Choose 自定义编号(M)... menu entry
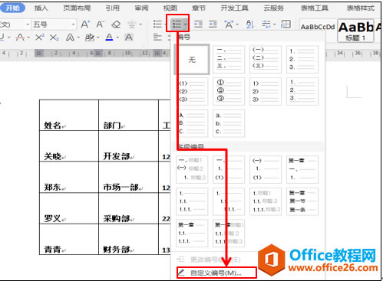The height and width of the screenshot is (281, 383). point(216,273)
